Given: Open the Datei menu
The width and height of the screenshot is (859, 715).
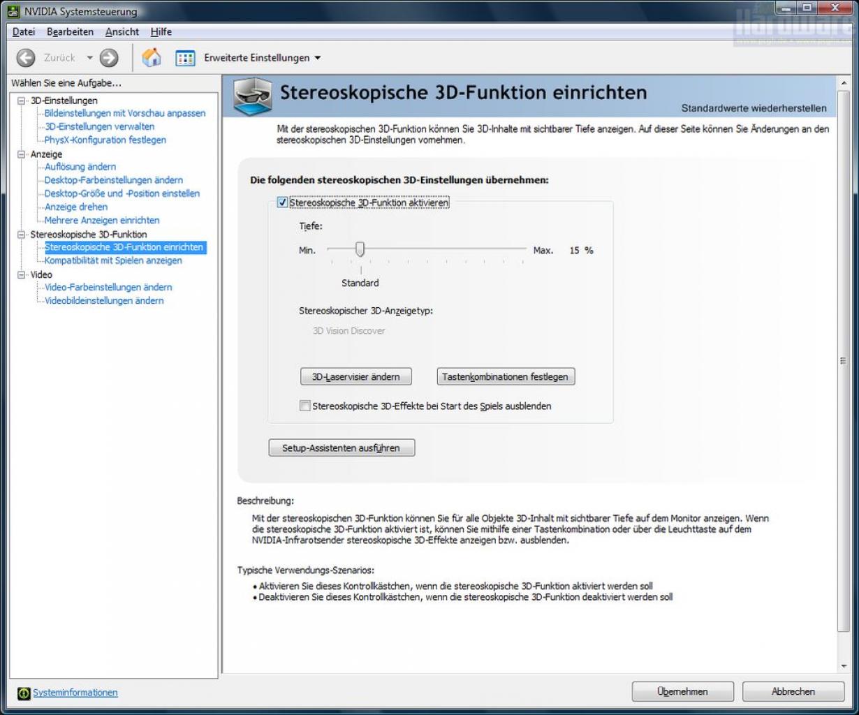Looking at the screenshot, I should point(24,32).
